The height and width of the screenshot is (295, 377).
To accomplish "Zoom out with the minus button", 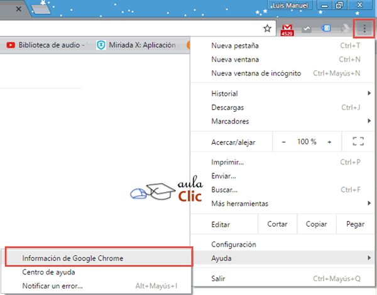I will (283, 142).
